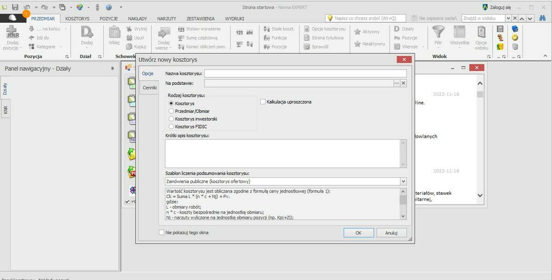Click the Wszystkie view icon
Screen dimensions: 552x280
click(460, 32)
